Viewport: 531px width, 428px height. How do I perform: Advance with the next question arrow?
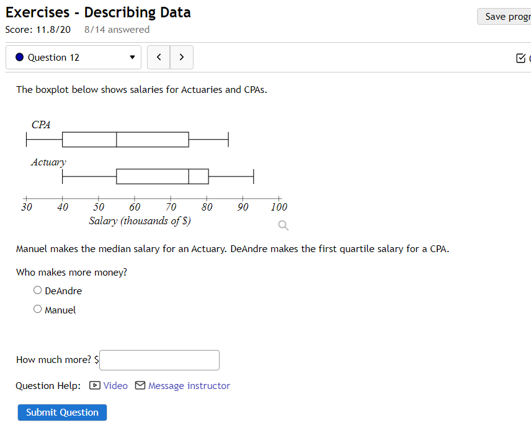(x=181, y=57)
